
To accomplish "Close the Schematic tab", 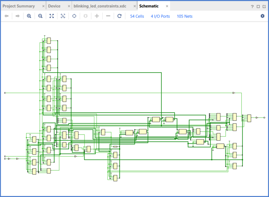I will (x=167, y=6).
